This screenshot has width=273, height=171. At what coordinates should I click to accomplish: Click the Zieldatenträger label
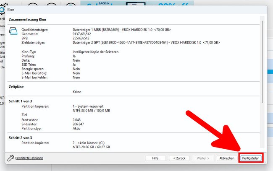click(x=33, y=42)
